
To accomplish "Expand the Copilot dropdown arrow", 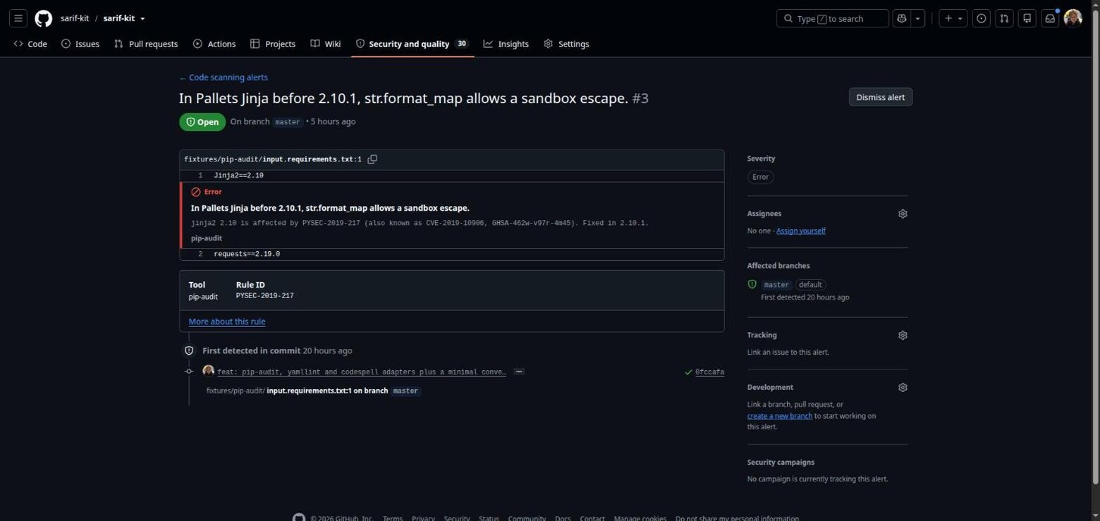I will [917, 18].
